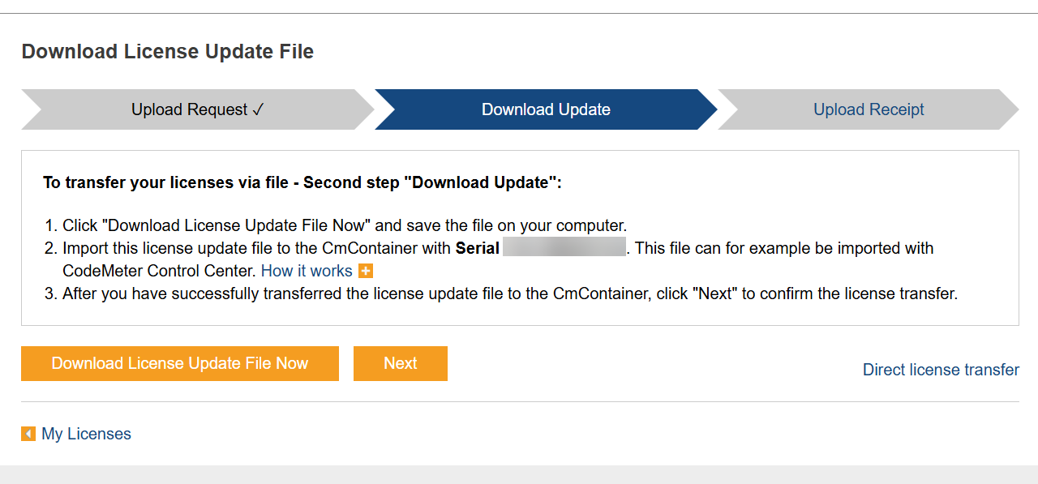Open the Direct license transfer link
Viewport: 1038px width, 484px height.
(x=941, y=370)
